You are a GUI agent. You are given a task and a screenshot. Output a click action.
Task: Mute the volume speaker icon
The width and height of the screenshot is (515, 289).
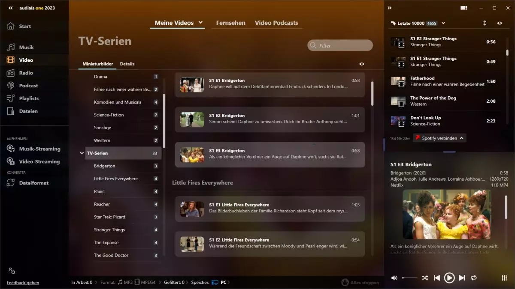394,278
